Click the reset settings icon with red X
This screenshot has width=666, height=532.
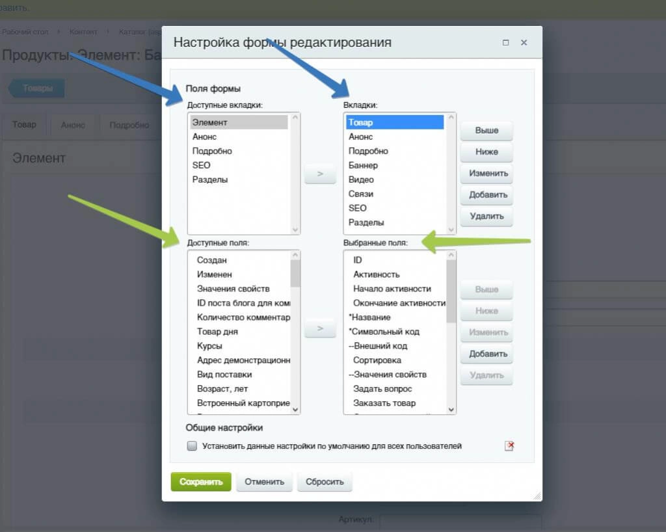tap(509, 446)
